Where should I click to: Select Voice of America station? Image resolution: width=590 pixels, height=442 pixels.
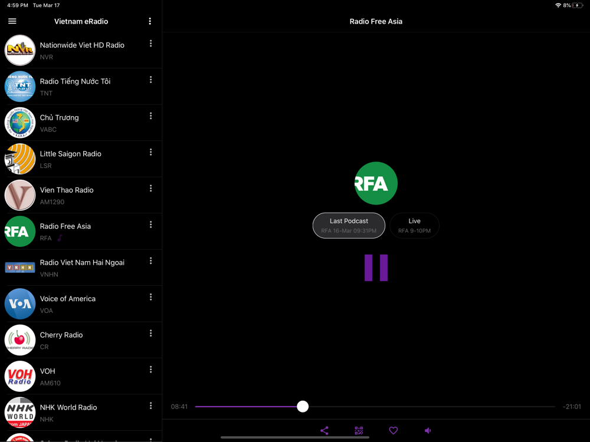click(81, 304)
